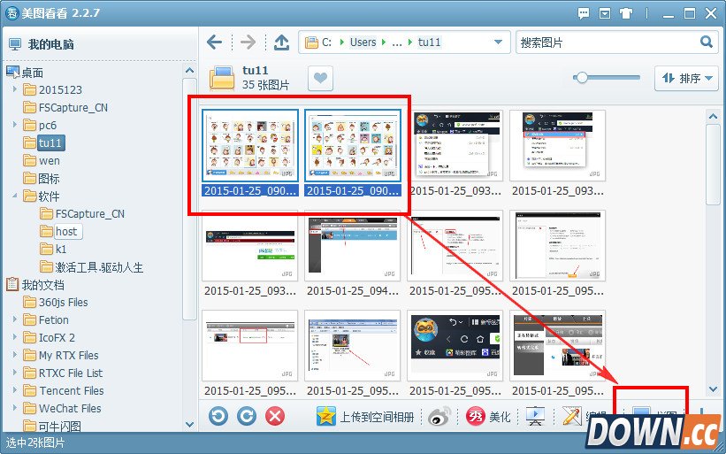Click inside the 搜索图片 search field
The image size is (726, 454).
tap(606, 42)
